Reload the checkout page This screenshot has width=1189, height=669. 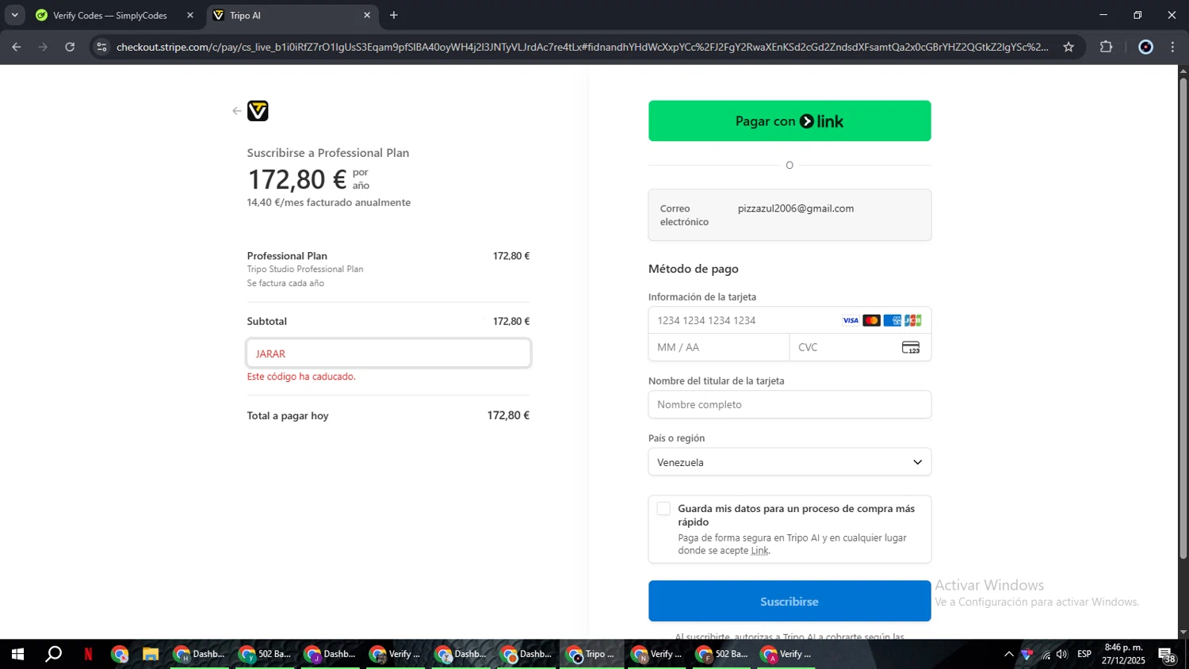click(70, 47)
